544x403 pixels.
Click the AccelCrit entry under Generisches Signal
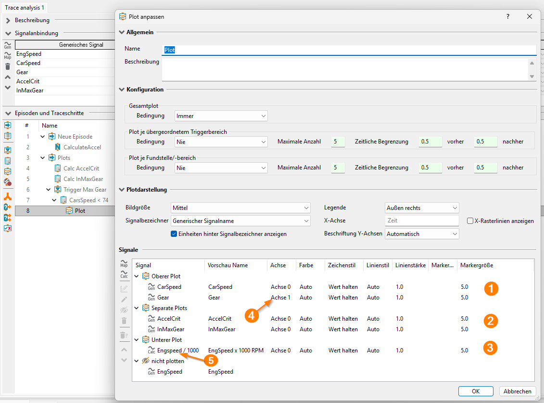[28, 81]
